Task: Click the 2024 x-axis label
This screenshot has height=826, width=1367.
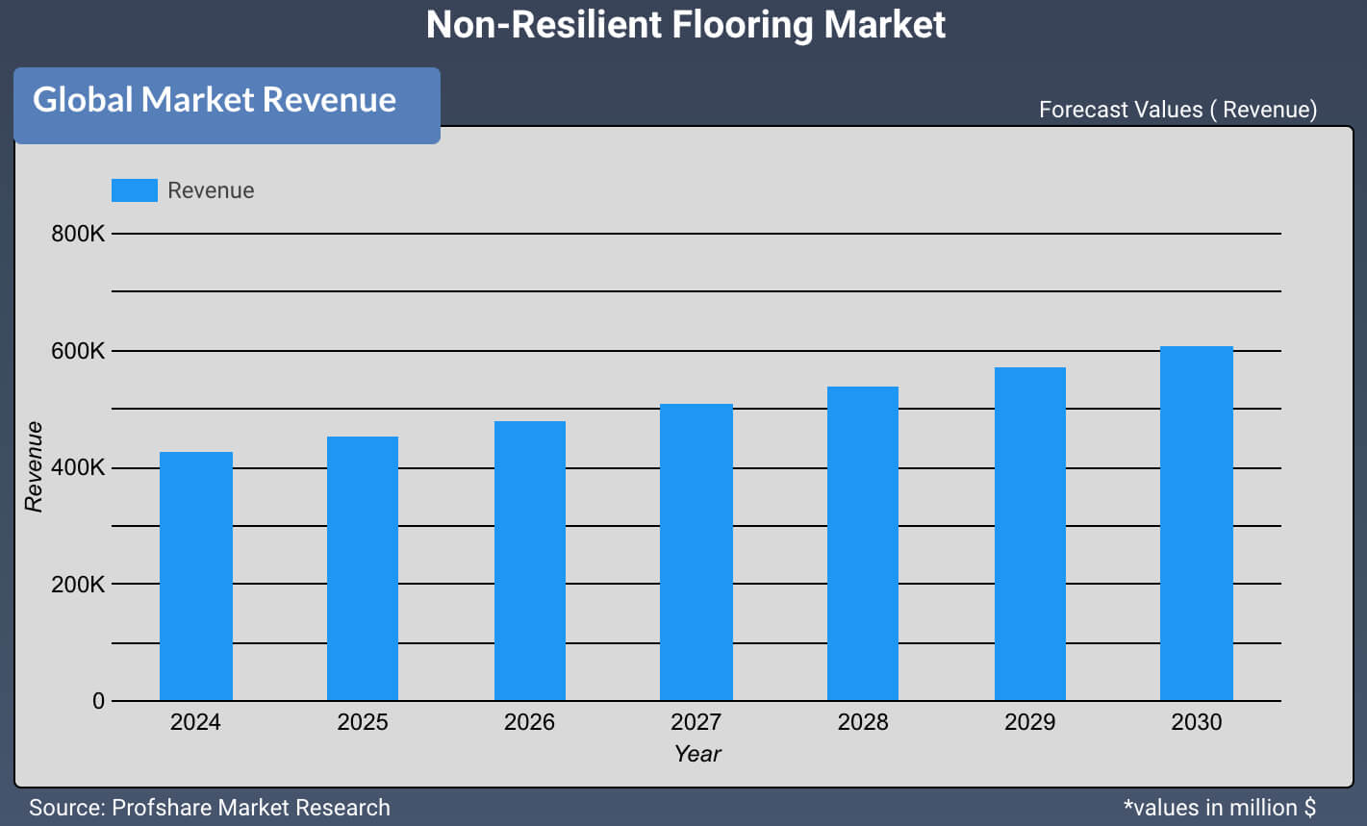Action: coord(195,722)
